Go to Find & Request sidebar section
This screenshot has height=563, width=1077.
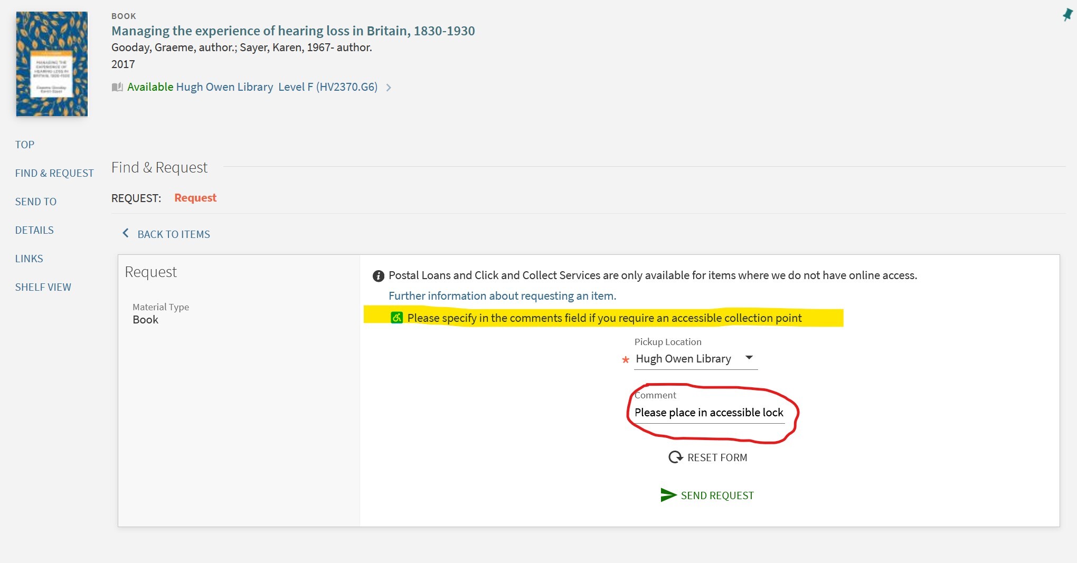(x=54, y=173)
